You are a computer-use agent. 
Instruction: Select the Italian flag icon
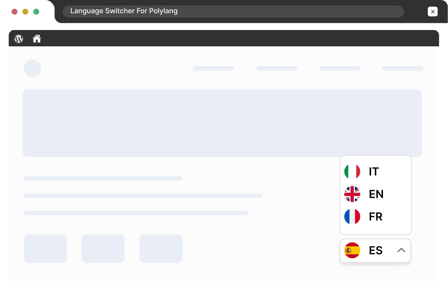(x=352, y=171)
